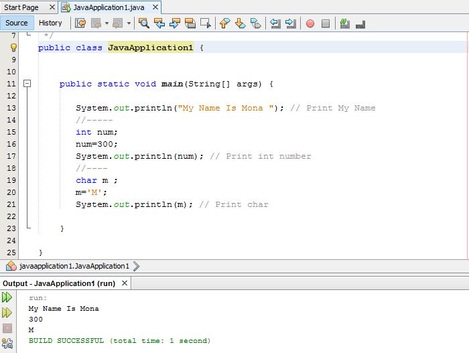469x353 pixels.
Task: Click the Find Selection magnifier icon
Action: pyautogui.click(x=144, y=23)
